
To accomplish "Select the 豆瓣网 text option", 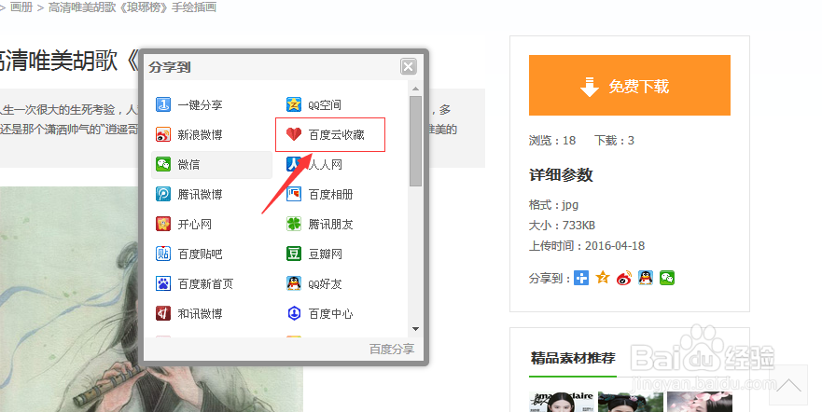I will pyautogui.click(x=325, y=254).
